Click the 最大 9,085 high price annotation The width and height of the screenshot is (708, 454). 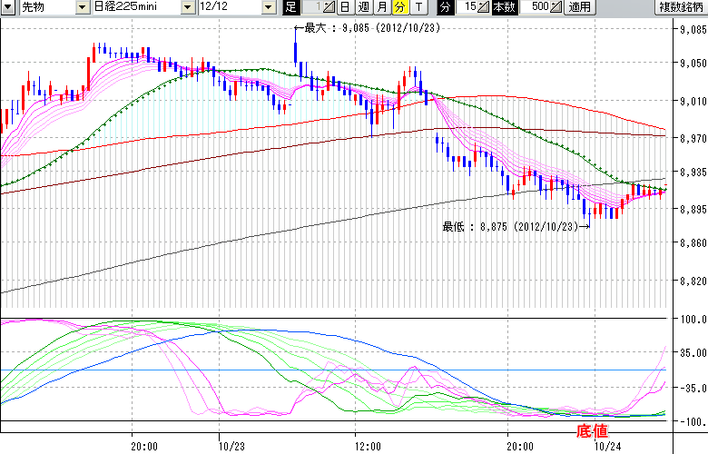[x=363, y=27]
